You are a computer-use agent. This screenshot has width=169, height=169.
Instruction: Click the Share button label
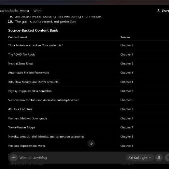pyautogui.click(x=165, y=11)
